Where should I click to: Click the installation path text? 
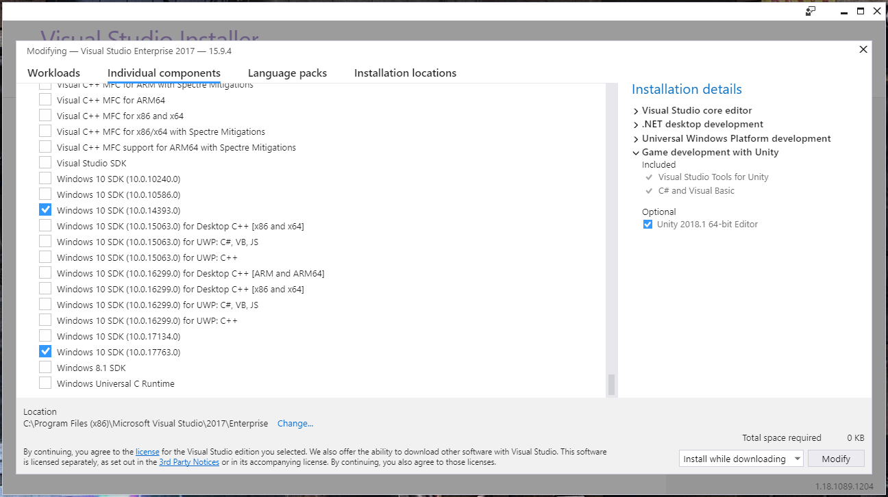click(x=146, y=424)
